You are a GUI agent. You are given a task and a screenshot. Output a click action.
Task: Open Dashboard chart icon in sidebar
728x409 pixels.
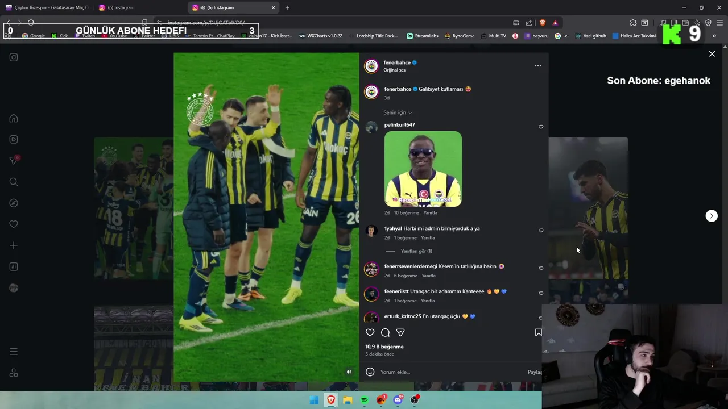14,266
